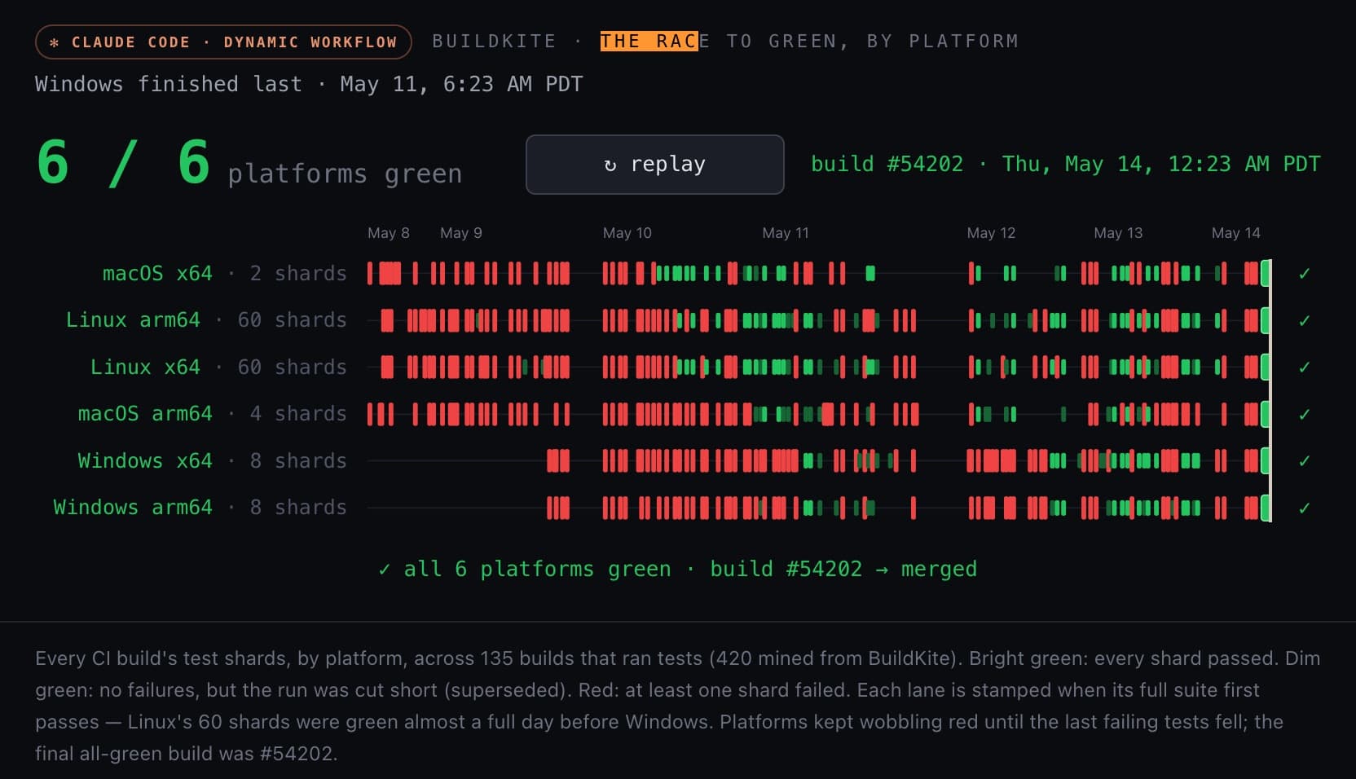
Task: Click the final green bar in macOS x64 lane
Action: point(1266,274)
